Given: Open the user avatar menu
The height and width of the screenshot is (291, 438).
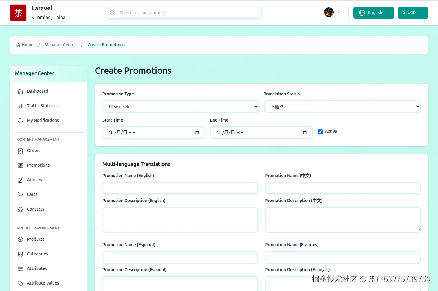Looking at the screenshot, I should pyautogui.click(x=329, y=12).
